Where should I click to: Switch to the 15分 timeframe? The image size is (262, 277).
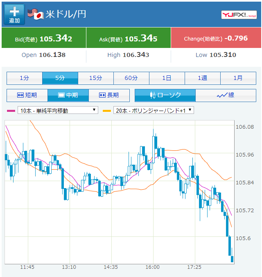pos(96,78)
